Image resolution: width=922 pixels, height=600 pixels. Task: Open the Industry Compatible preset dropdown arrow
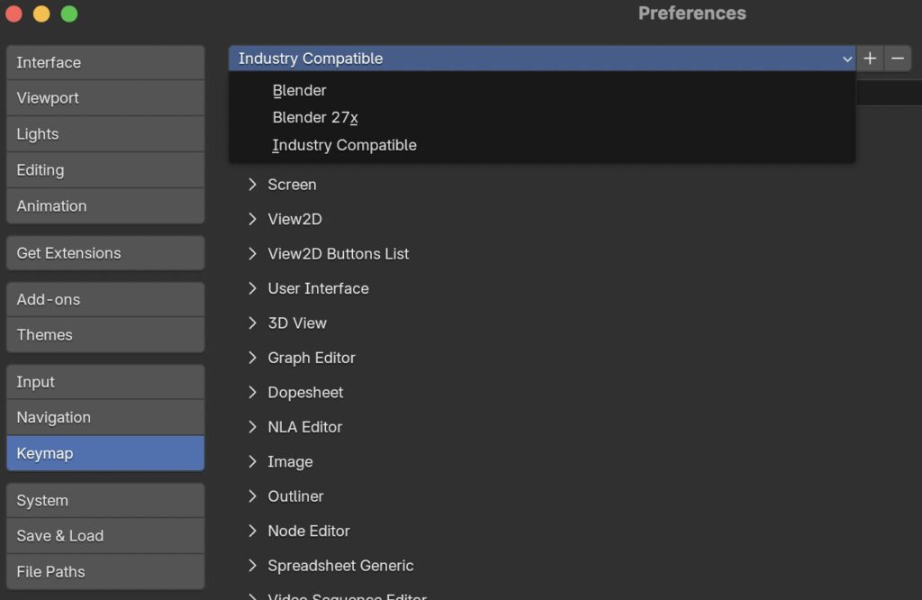tap(846, 59)
